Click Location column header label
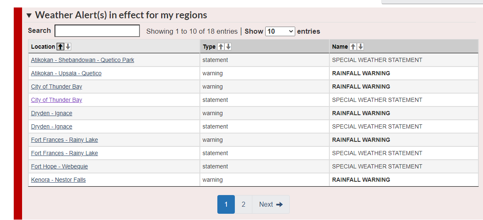Screen dimensions: 483x220 coord(43,47)
